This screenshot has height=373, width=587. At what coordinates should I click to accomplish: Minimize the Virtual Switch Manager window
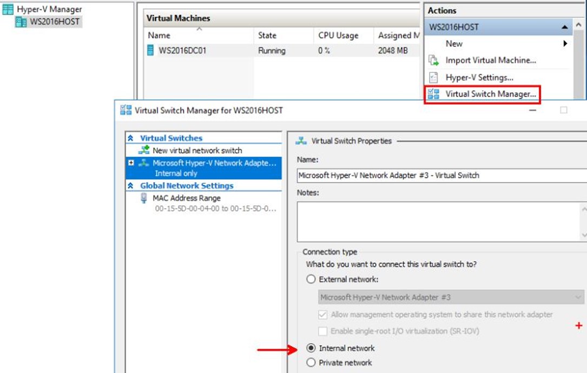click(533, 110)
